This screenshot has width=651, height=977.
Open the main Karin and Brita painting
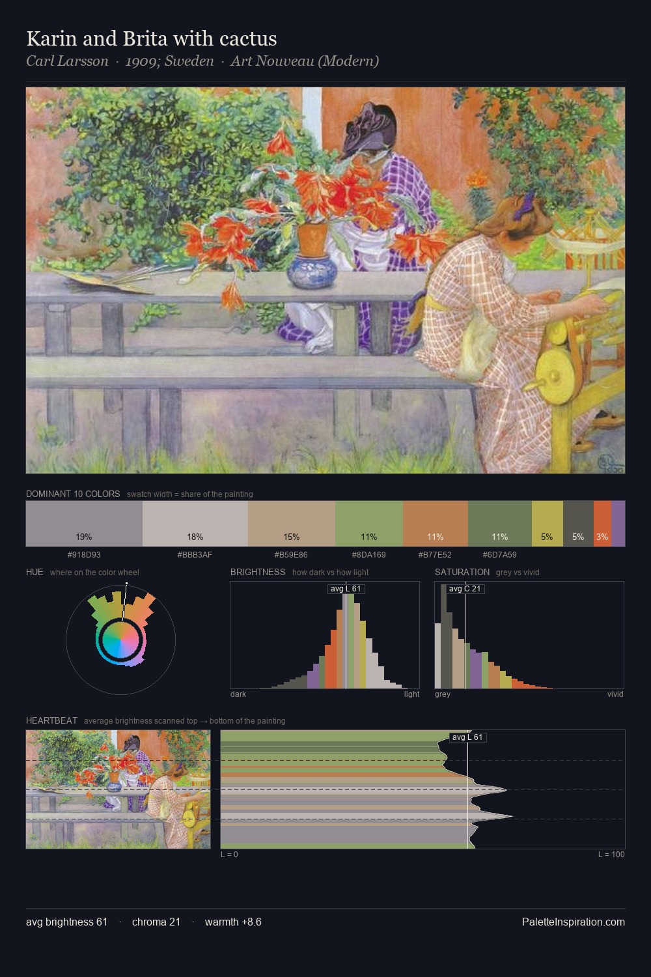(325, 280)
